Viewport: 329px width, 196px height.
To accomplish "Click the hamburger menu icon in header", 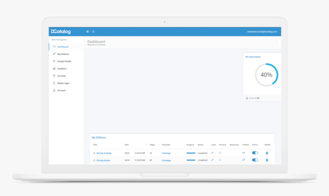I will [88, 32].
